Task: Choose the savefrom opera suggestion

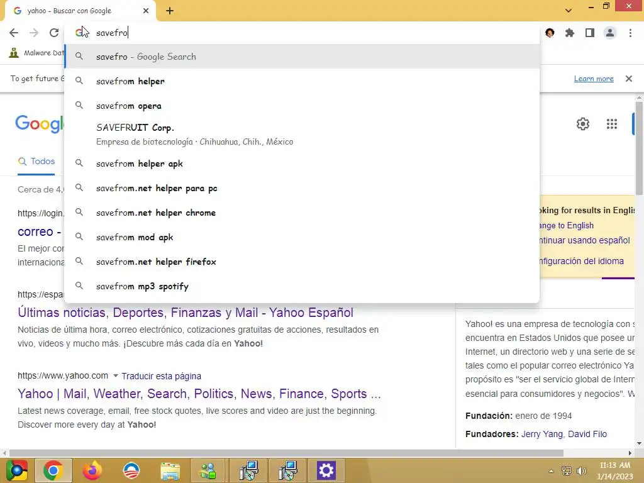Action: pyautogui.click(x=302, y=106)
